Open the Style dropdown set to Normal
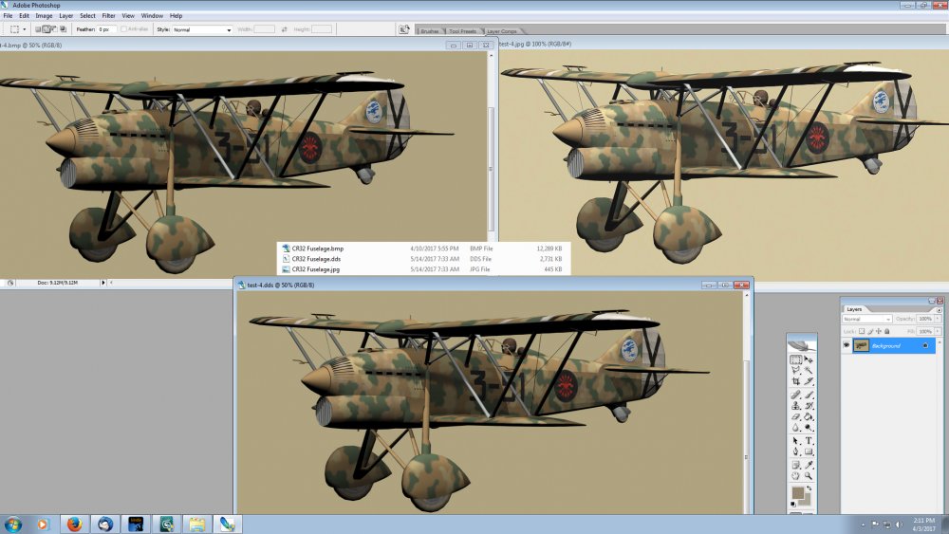 pyautogui.click(x=202, y=29)
